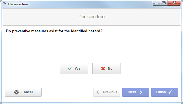Click the Decision tree title bar text
Screen dimensions: 183x104
click(18, 4)
